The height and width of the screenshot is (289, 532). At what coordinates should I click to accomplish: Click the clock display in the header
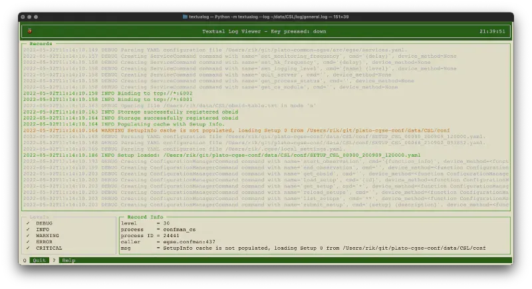pos(491,31)
